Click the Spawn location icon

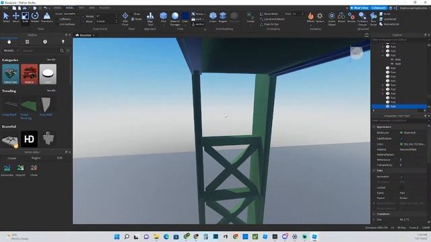coord(320,17)
